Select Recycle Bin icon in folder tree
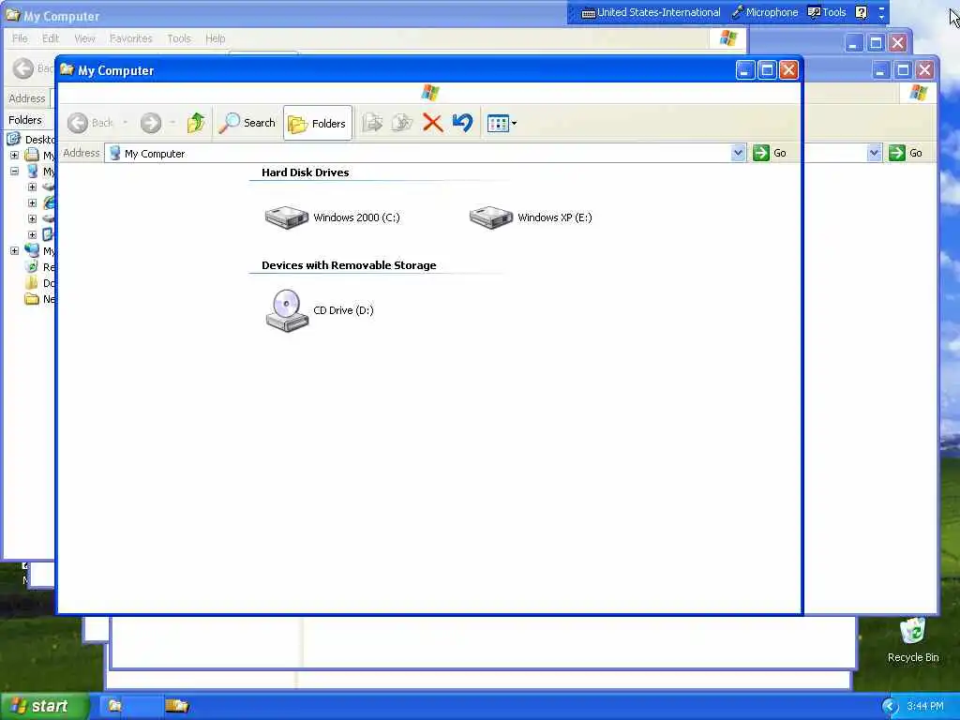Screen dimensions: 960x720 pyautogui.click(x=31, y=267)
